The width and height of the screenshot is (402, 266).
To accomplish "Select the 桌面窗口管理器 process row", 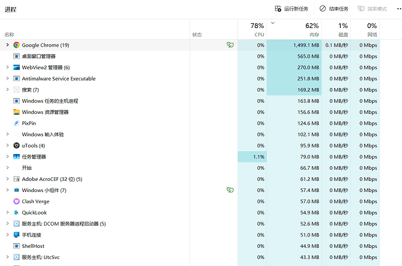I will tap(38, 57).
